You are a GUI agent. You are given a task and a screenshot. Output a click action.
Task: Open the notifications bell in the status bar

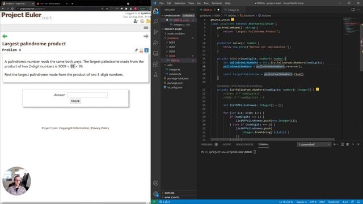[x=358, y=202]
